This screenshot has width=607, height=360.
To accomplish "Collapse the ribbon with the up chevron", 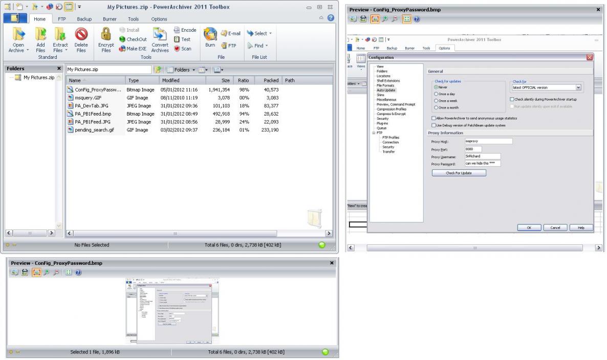I will (321, 18).
